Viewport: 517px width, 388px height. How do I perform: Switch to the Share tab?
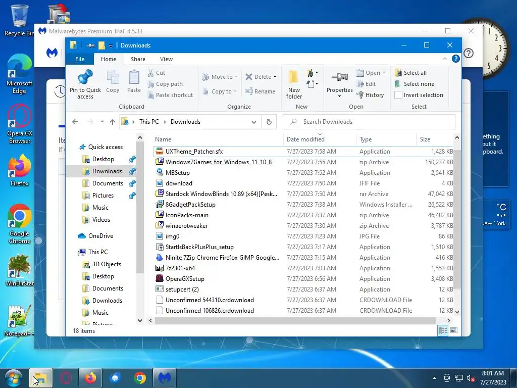pos(138,59)
